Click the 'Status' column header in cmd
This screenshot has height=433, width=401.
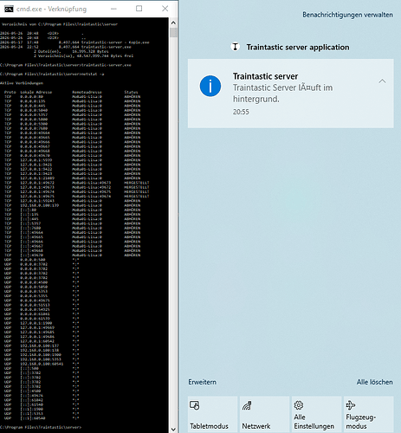(131, 92)
